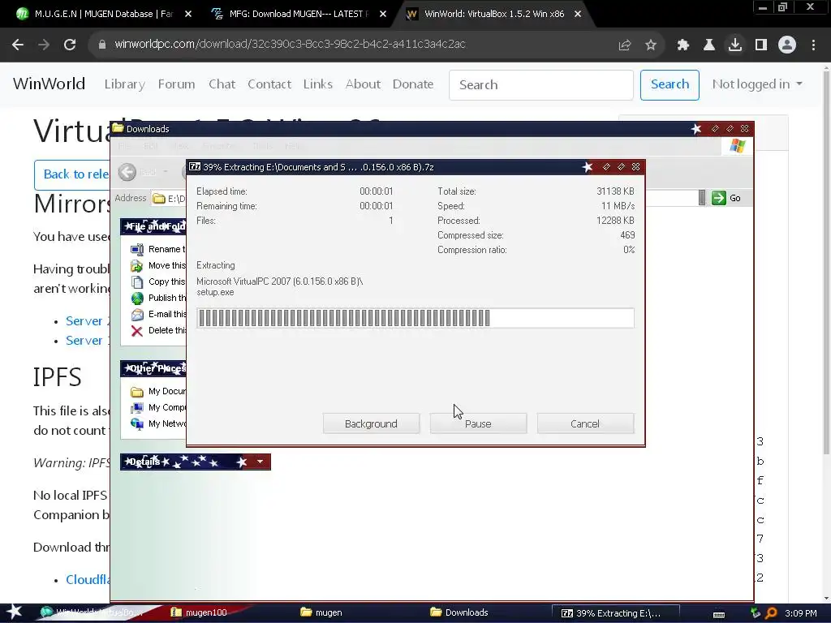831x623 pixels.
Task: Open Donate in WinWorld navigation
Action: pyautogui.click(x=413, y=84)
